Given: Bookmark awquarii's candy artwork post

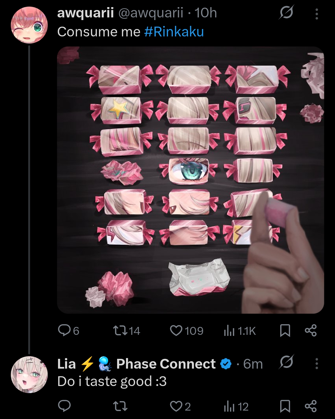Looking at the screenshot, I should pos(285,331).
